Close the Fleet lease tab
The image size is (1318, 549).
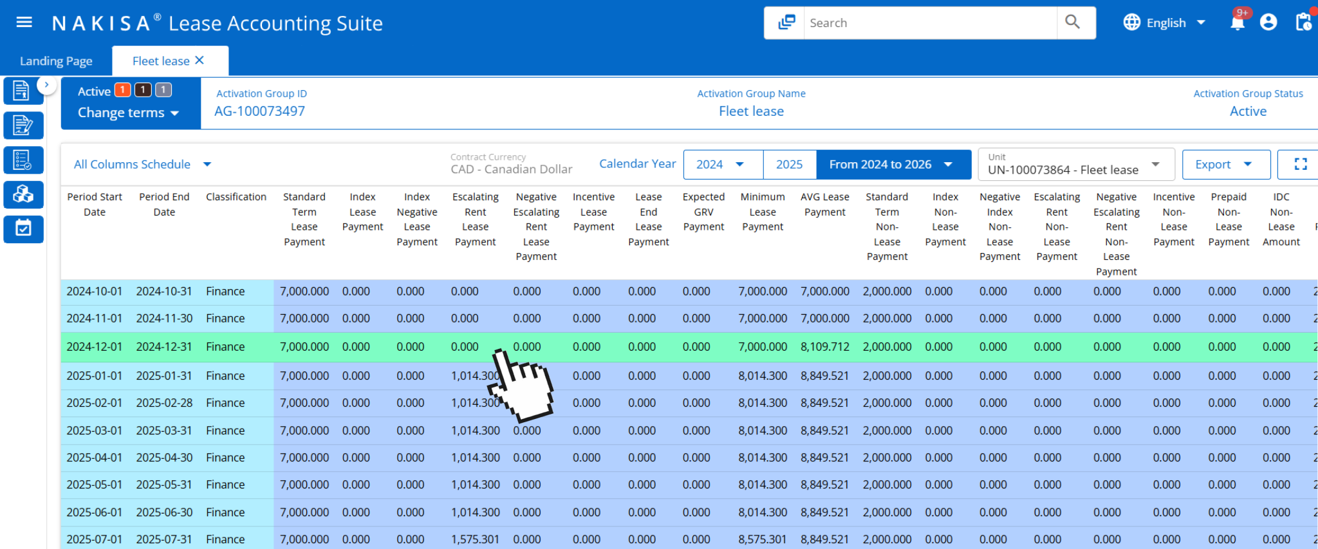pos(200,60)
